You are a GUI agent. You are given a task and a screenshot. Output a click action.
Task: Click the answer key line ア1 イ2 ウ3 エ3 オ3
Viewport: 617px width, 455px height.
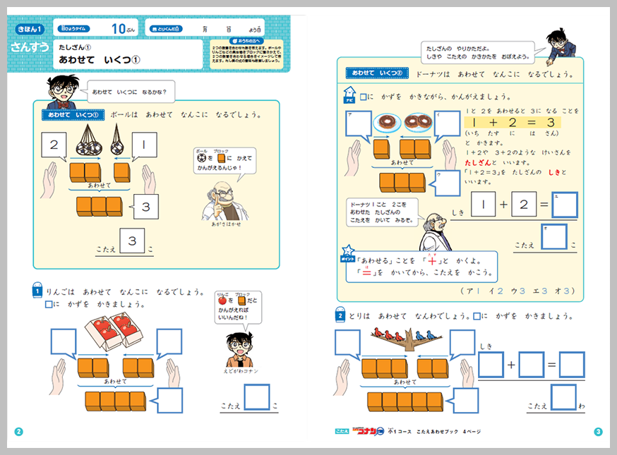point(517,291)
